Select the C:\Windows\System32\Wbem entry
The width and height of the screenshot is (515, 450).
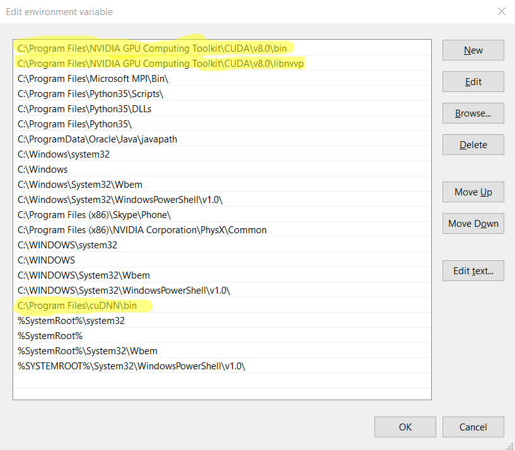click(222, 184)
